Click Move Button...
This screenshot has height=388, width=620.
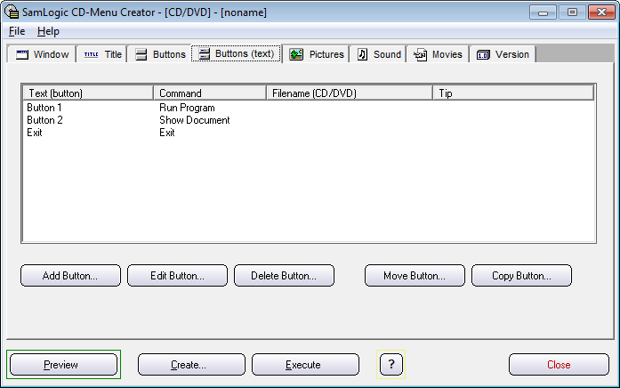[x=415, y=276]
